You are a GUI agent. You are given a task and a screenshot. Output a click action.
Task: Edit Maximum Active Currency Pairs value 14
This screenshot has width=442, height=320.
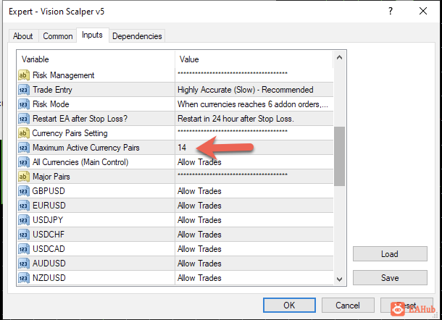coord(254,148)
